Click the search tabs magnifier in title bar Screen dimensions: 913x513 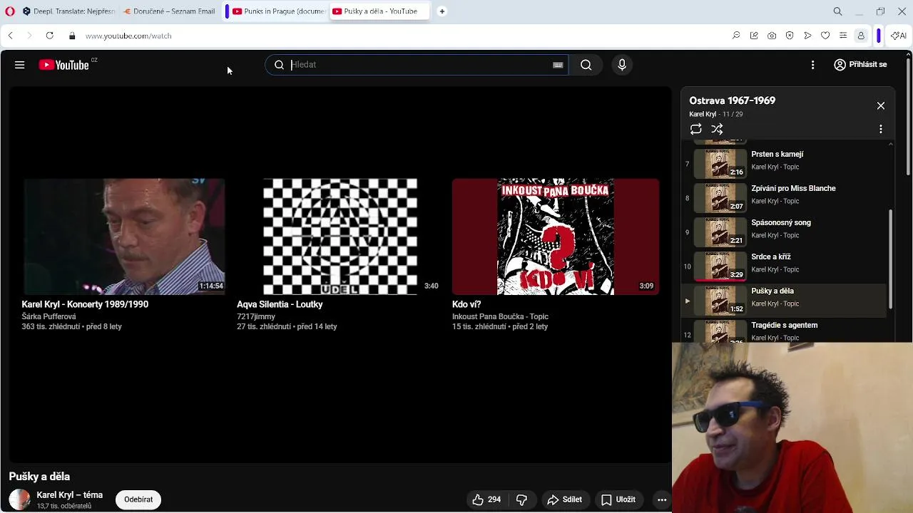838,11
